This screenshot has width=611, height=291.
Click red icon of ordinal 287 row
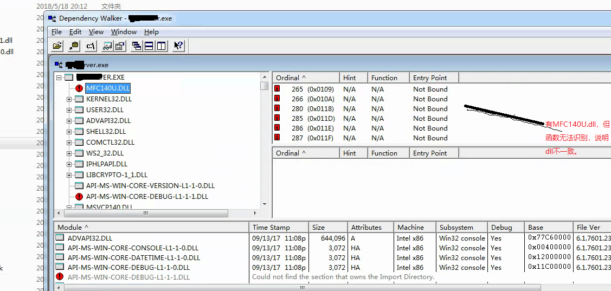click(x=278, y=138)
